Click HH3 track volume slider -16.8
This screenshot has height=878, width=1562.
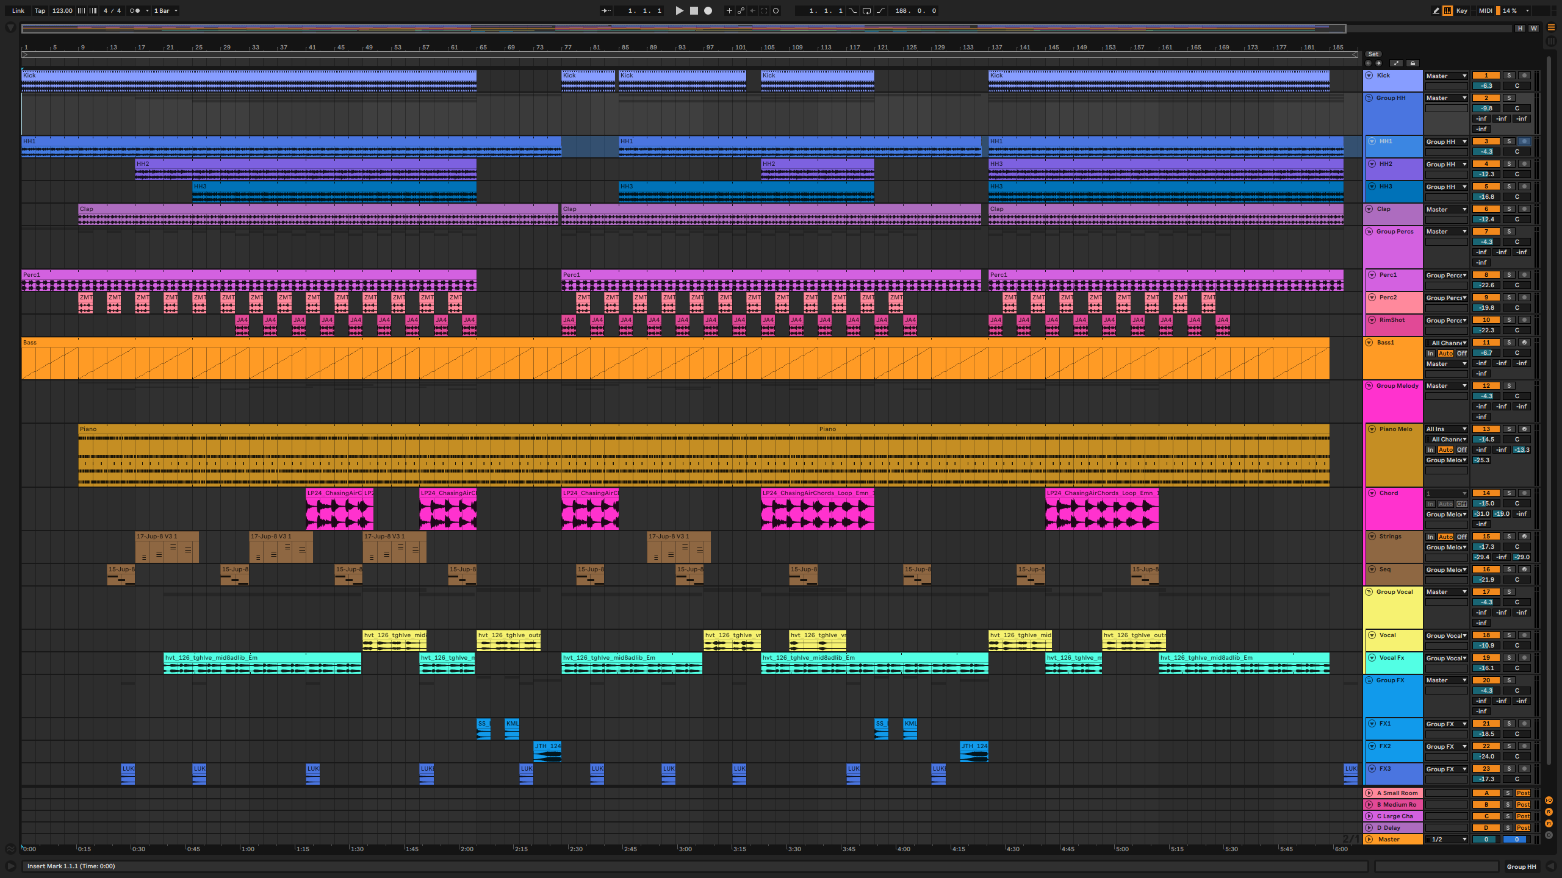pos(1486,197)
